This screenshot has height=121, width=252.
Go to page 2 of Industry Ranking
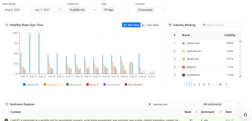tap(194, 85)
